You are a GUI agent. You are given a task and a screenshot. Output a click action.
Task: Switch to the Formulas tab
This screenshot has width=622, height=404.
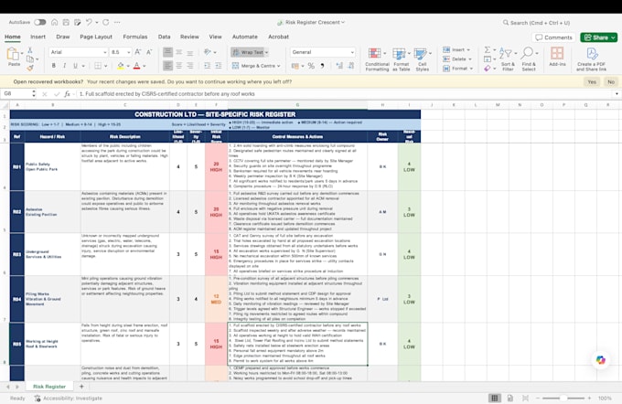tap(134, 37)
